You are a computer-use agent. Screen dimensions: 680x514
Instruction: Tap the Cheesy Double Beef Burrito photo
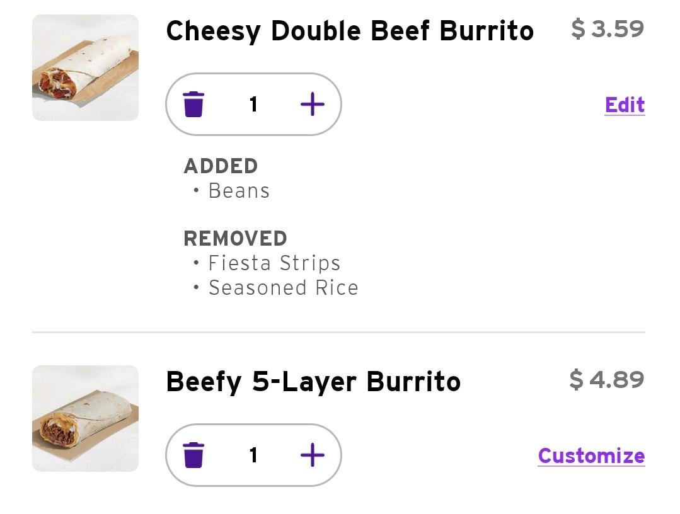coord(85,67)
